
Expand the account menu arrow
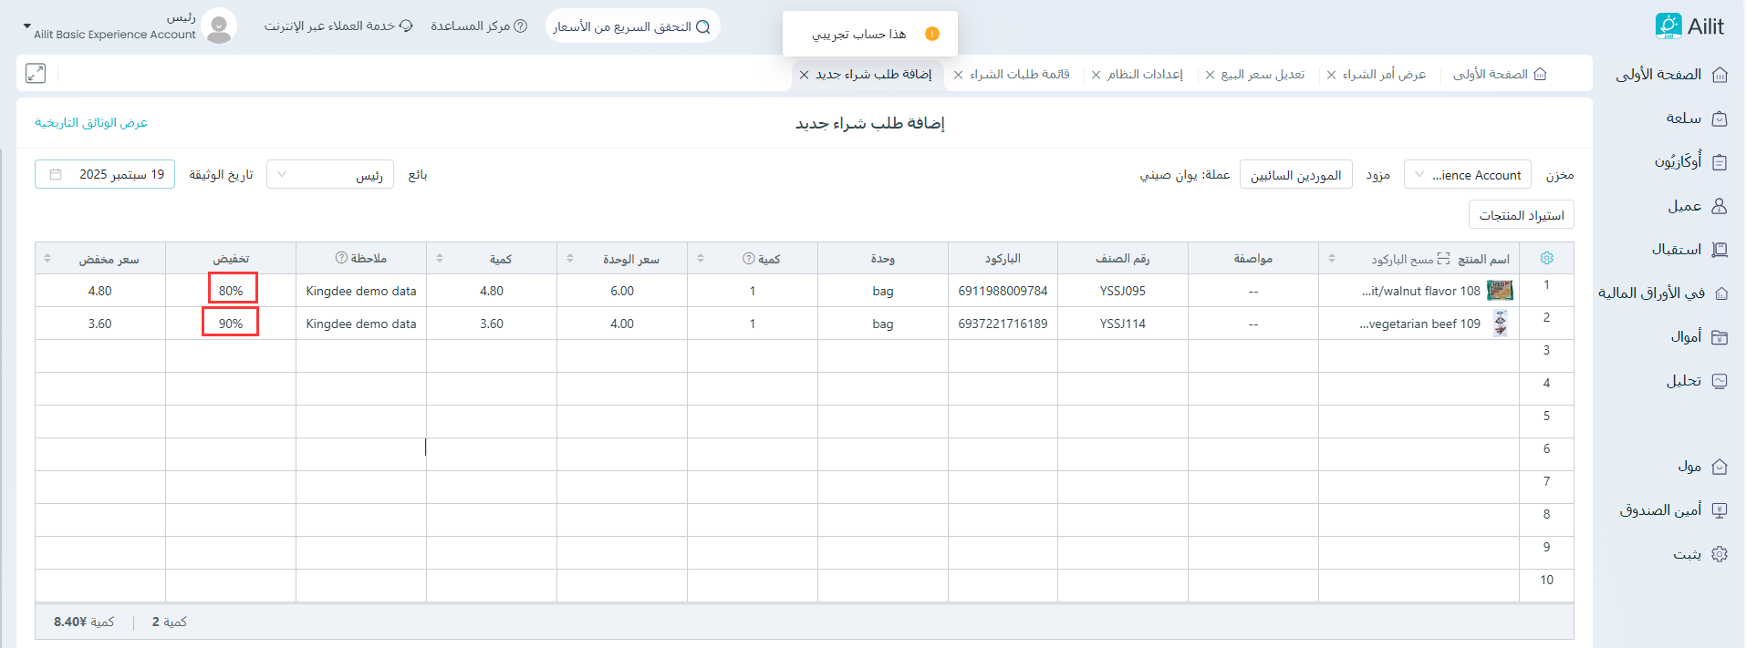coord(26,26)
